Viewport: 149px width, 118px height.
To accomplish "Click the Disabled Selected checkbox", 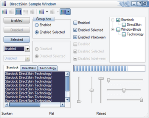I will pos(75,51).
